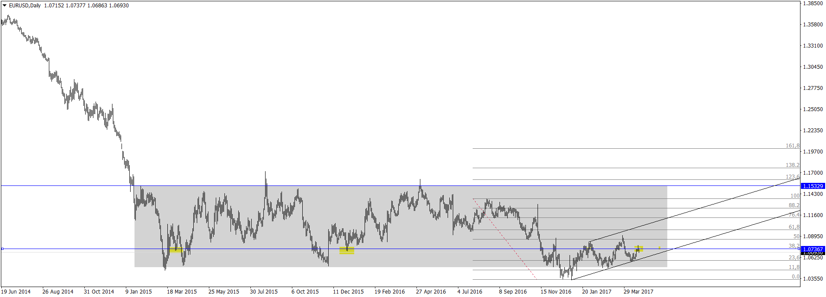Click the 38,2 Fibonacci level label
The height and width of the screenshot is (297, 826).
(x=794, y=246)
